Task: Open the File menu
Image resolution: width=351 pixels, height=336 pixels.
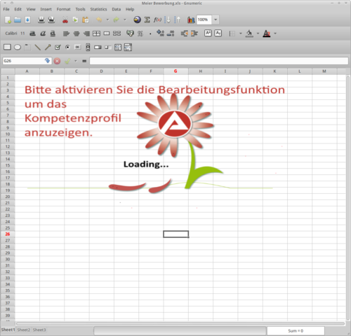Action: click(x=6, y=9)
